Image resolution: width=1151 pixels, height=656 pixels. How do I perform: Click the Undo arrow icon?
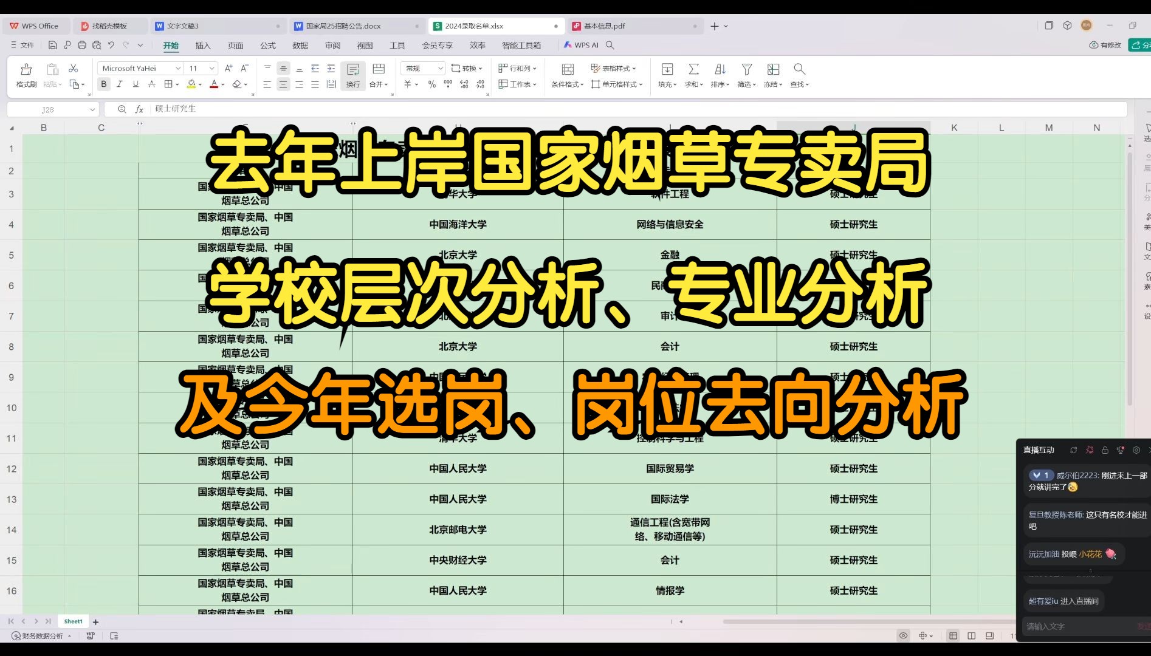[111, 45]
